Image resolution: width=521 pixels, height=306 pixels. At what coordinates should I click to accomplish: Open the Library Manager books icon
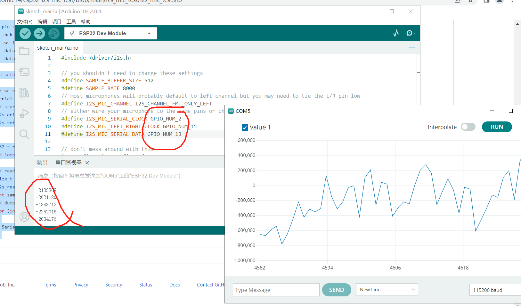(24, 93)
